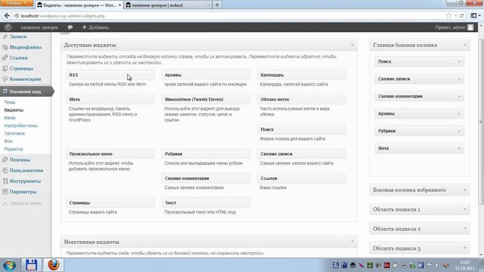Open a new browser tab with plus button
Screen dimensions: 484x272
pyautogui.click(x=217, y=5)
